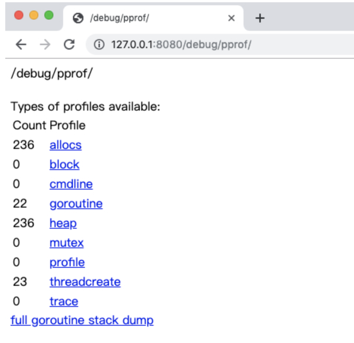Open the goroutine profile link

click(x=76, y=204)
